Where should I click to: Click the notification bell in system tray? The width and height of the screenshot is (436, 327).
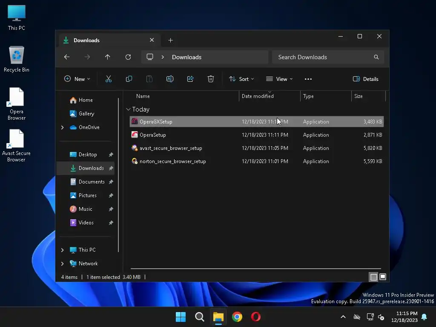[425, 317]
